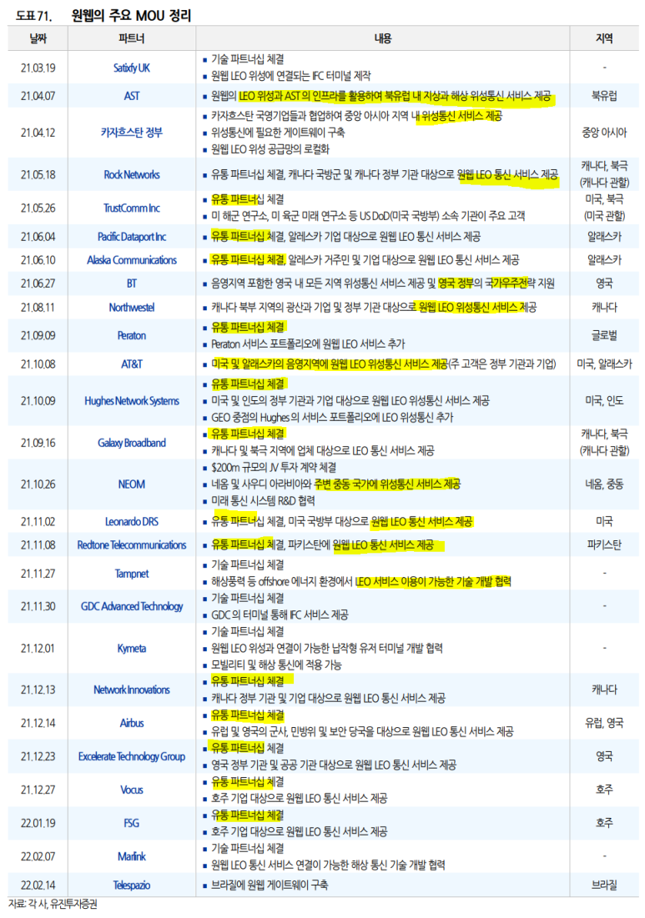
Task: Click the Tampnet partner name
Action: click(132, 574)
